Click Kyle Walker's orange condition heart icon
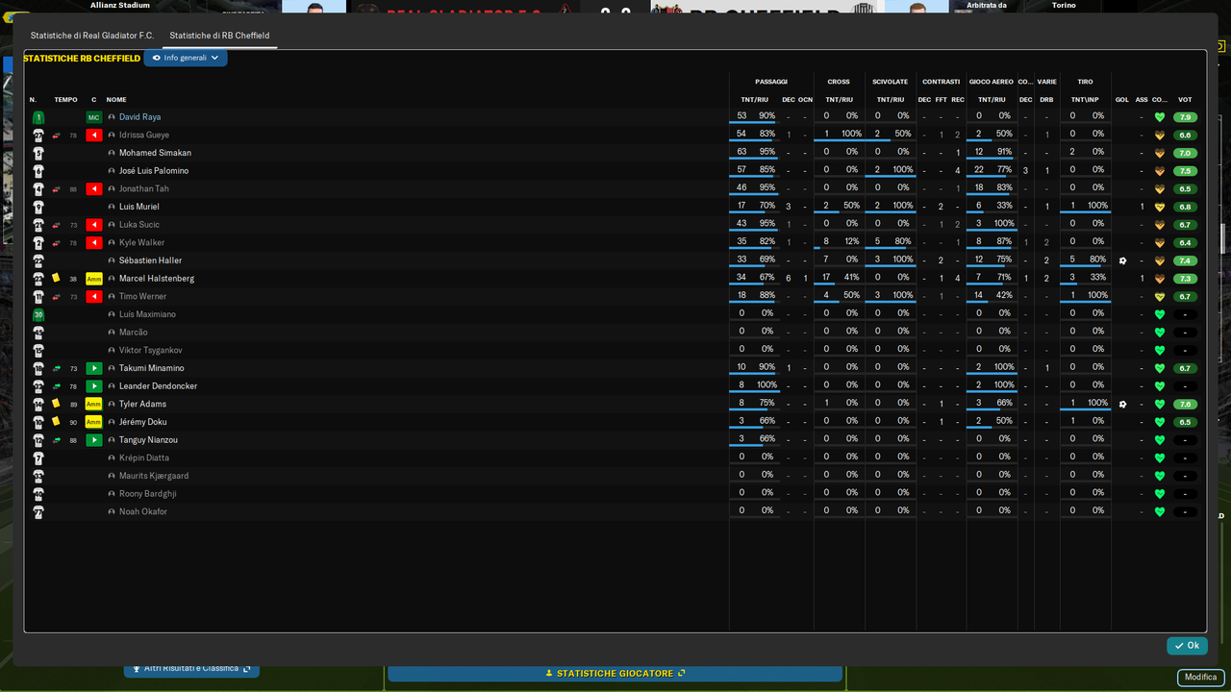Image resolution: width=1231 pixels, height=692 pixels. pos(1160,243)
